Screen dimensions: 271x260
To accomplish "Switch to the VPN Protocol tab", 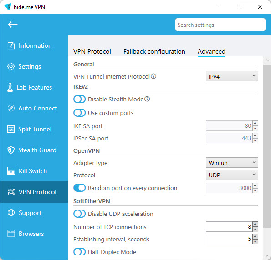I will (x=92, y=51).
